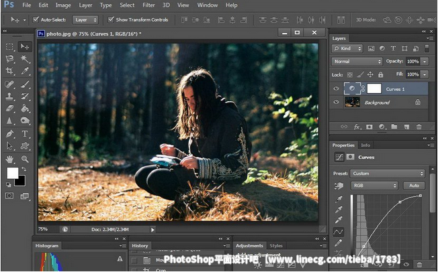Select the Brush tool
Image resolution: width=438 pixels, height=272 pixels.
point(25,84)
